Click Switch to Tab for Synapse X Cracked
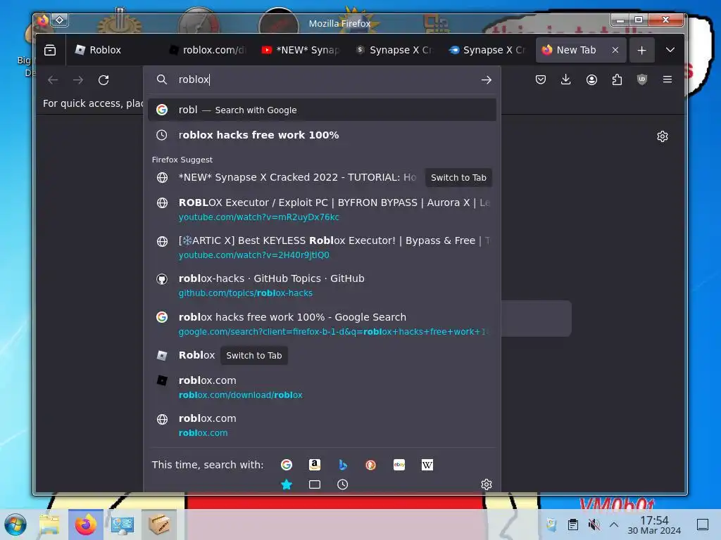721x540 pixels. point(458,178)
